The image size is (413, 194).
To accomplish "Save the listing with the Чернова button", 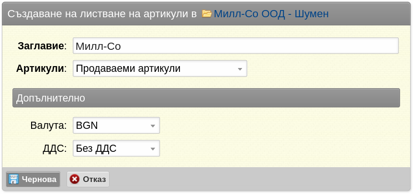I will 33,179.
